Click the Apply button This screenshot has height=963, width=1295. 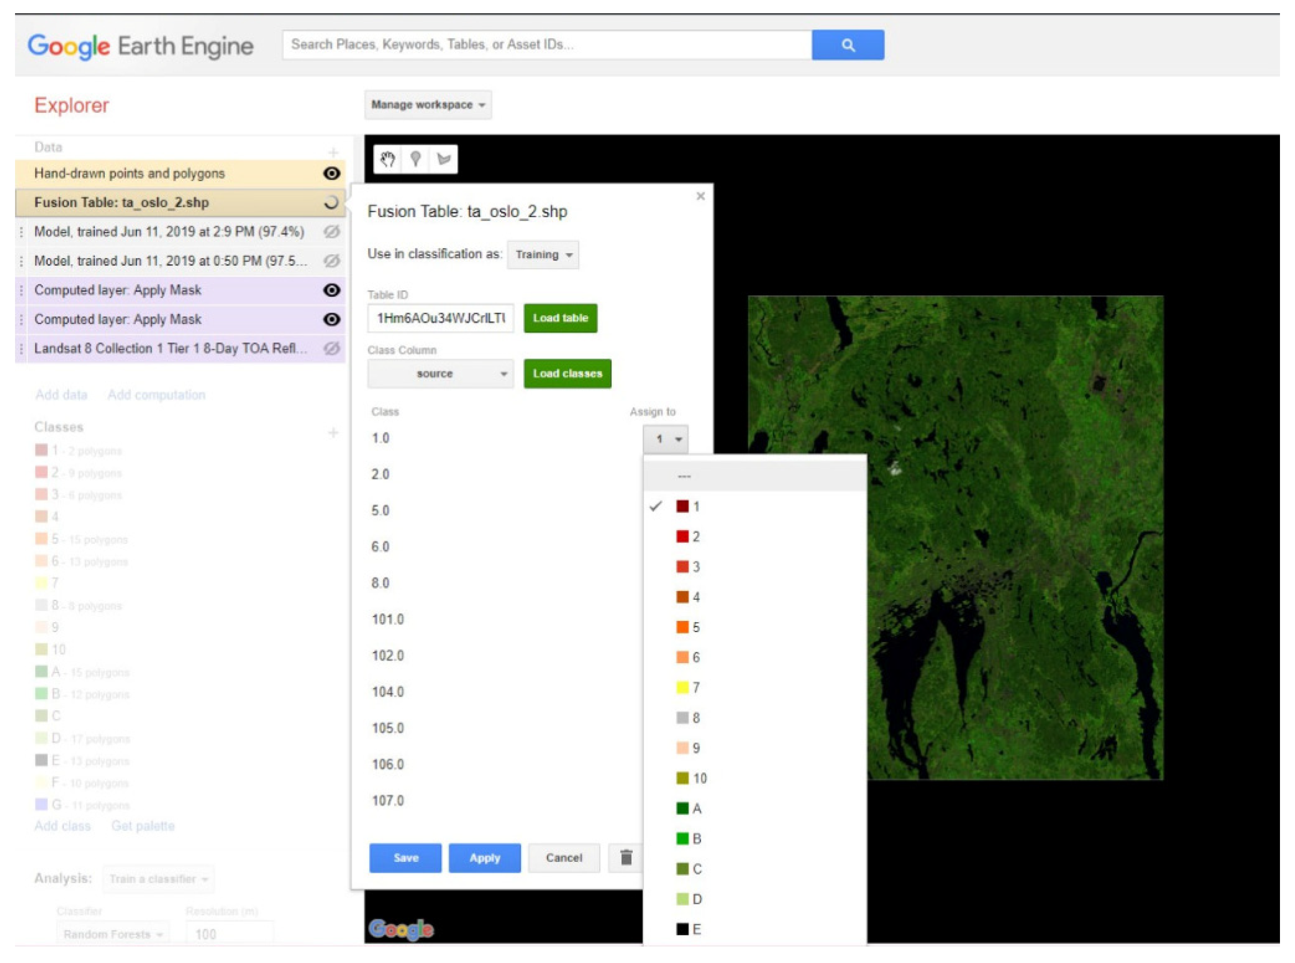[x=484, y=857]
